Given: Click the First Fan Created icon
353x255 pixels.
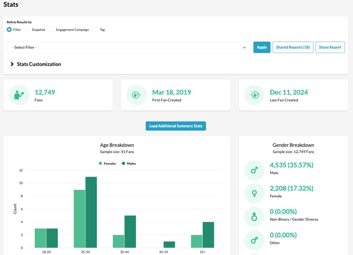Looking at the screenshot, I should tap(136, 95).
